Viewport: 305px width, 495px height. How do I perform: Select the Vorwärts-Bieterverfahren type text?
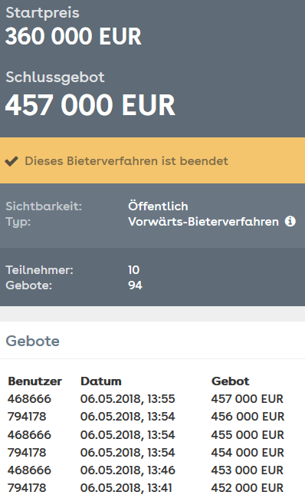[x=204, y=222]
